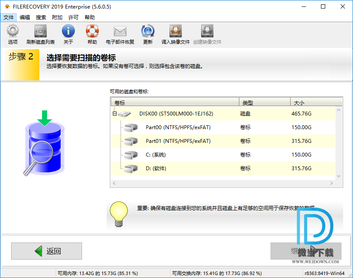353x278 pixels.
Task: Maximize the FILERECOVERY window
Action: 323,6
